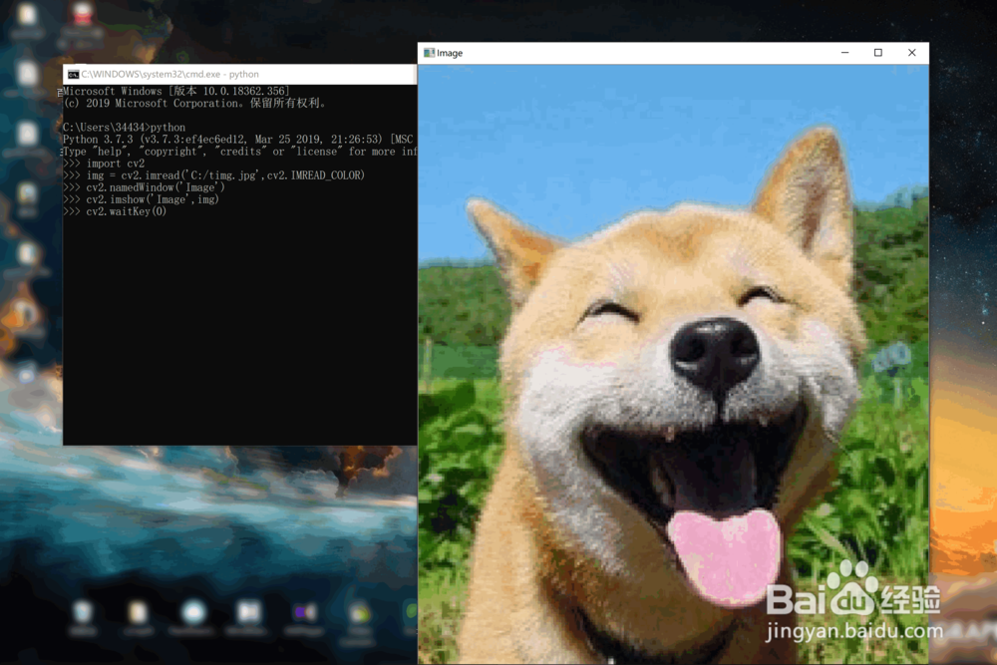The height and width of the screenshot is (665, 997).
Task: Click the 'C:\Users\34434>python' prompt line
Action: point(124,128)
